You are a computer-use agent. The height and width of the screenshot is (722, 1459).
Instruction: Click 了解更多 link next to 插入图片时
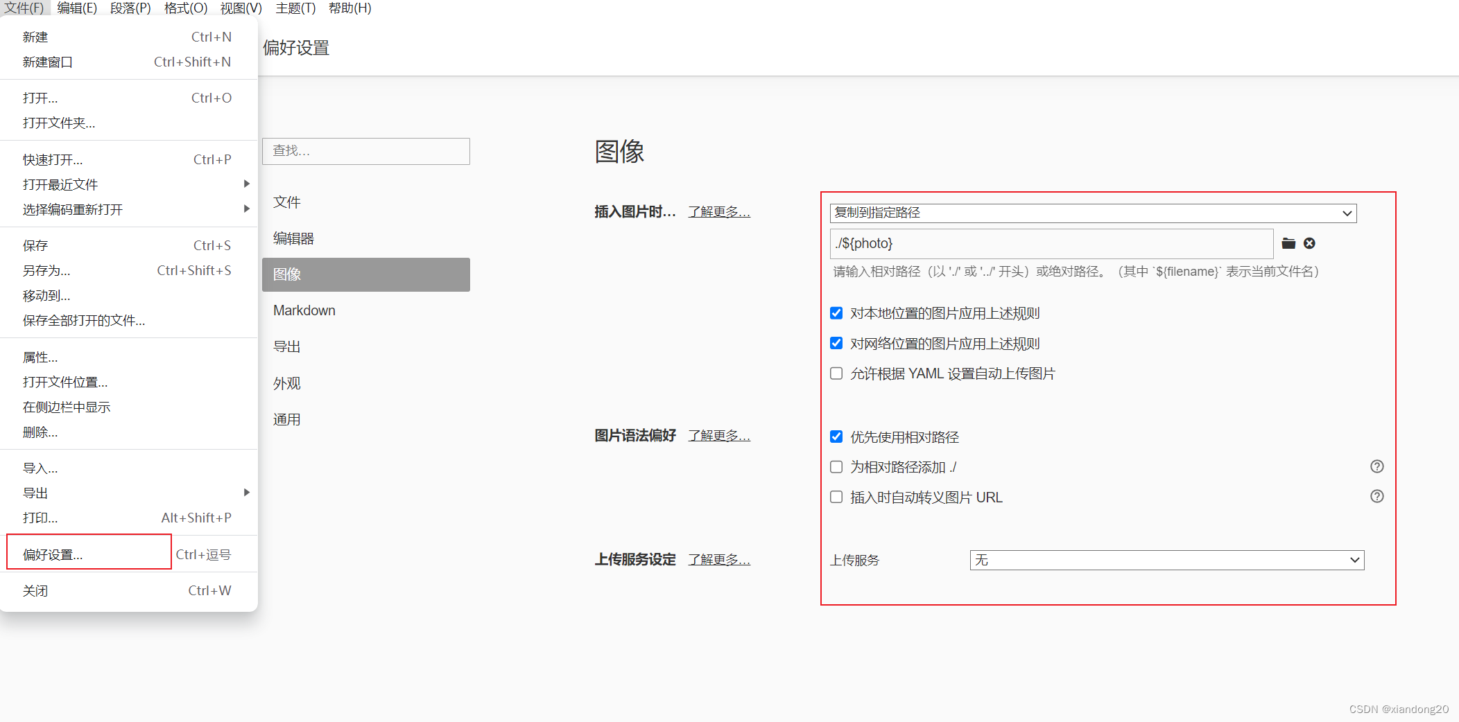(x=719, y=212)
